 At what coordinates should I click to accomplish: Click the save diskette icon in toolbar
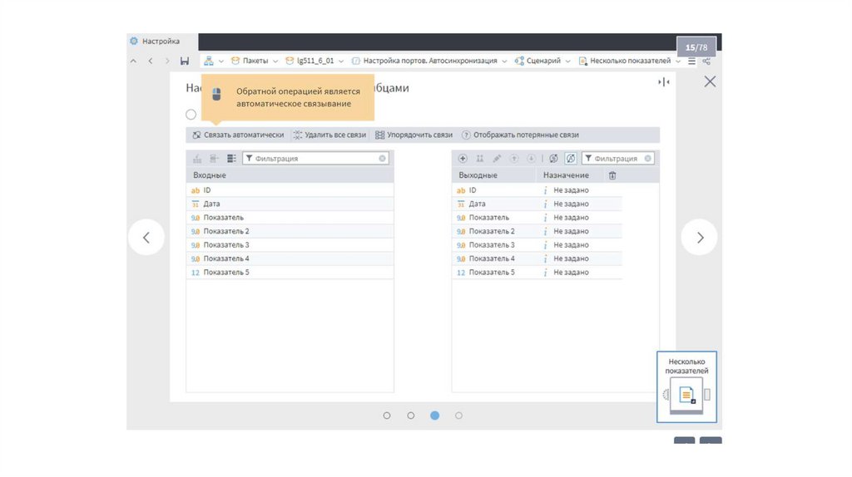(x=184, y=61)
